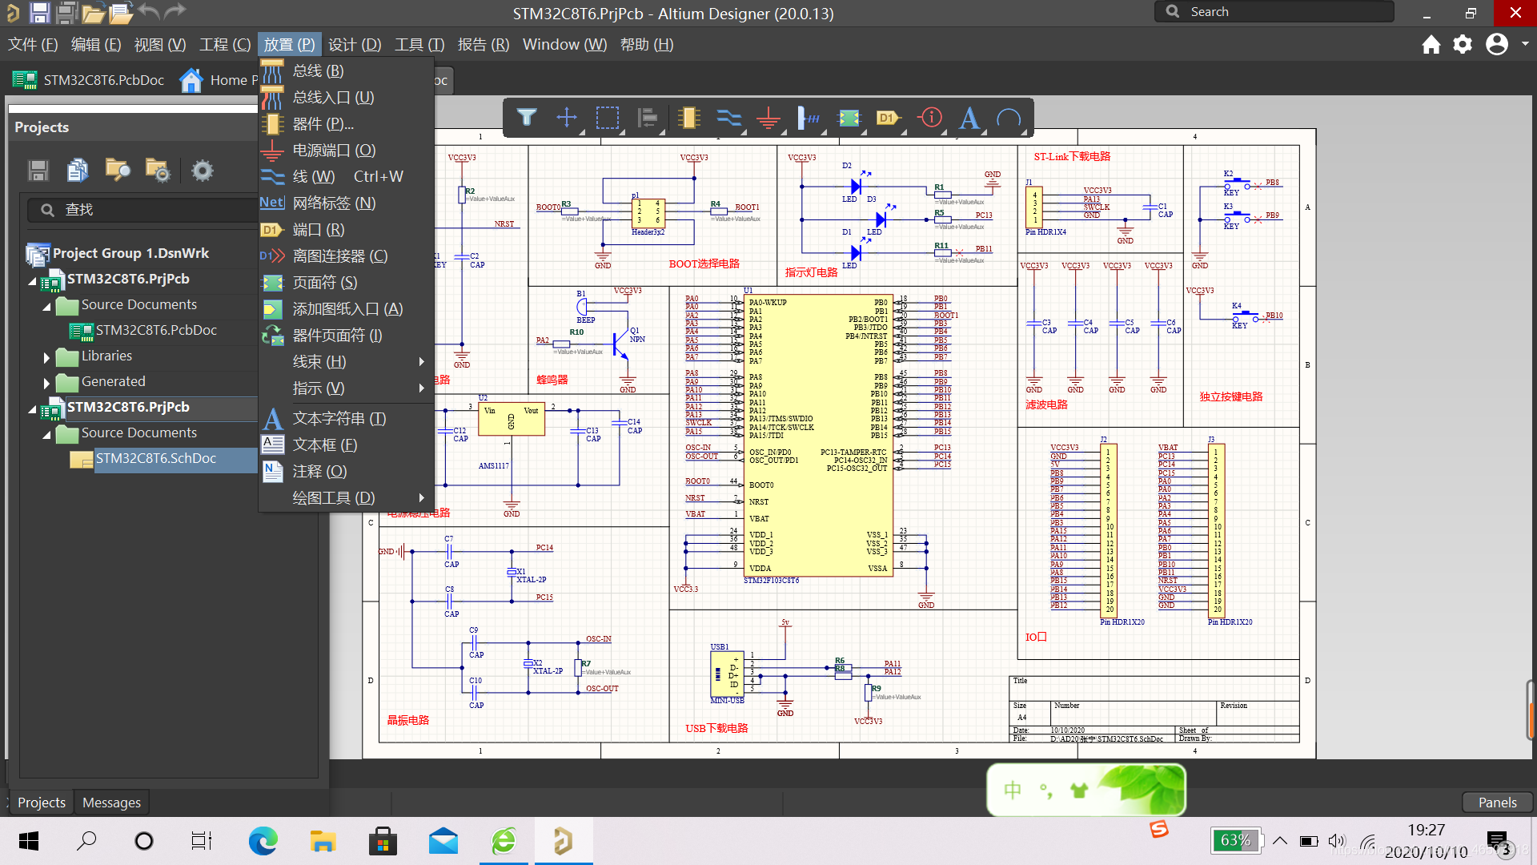Click the GND power port icon
The image size is (1537, 865).
(x=768, y=118)
